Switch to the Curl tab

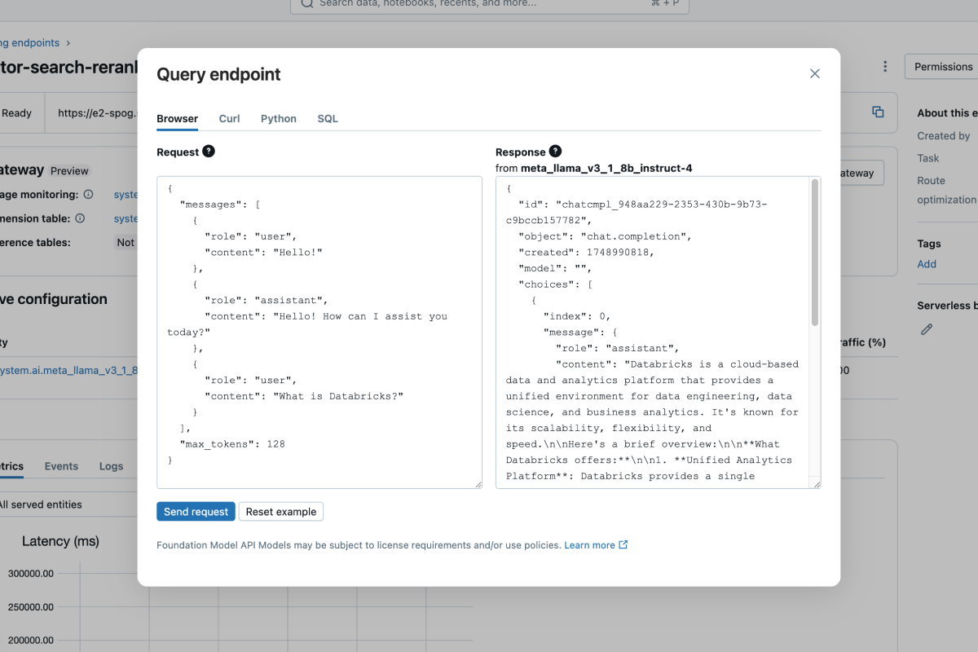229,118
